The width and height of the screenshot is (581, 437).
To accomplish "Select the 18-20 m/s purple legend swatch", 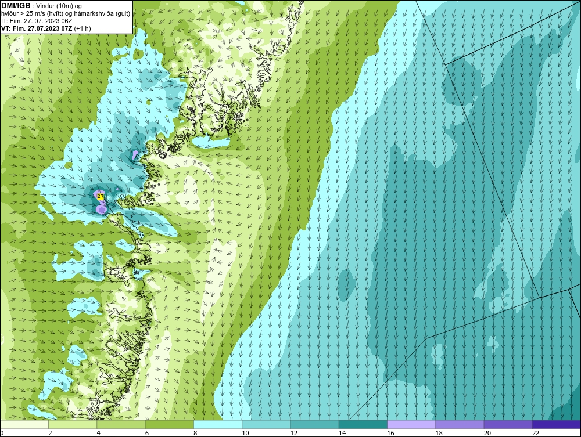I will tap(460, 424).
